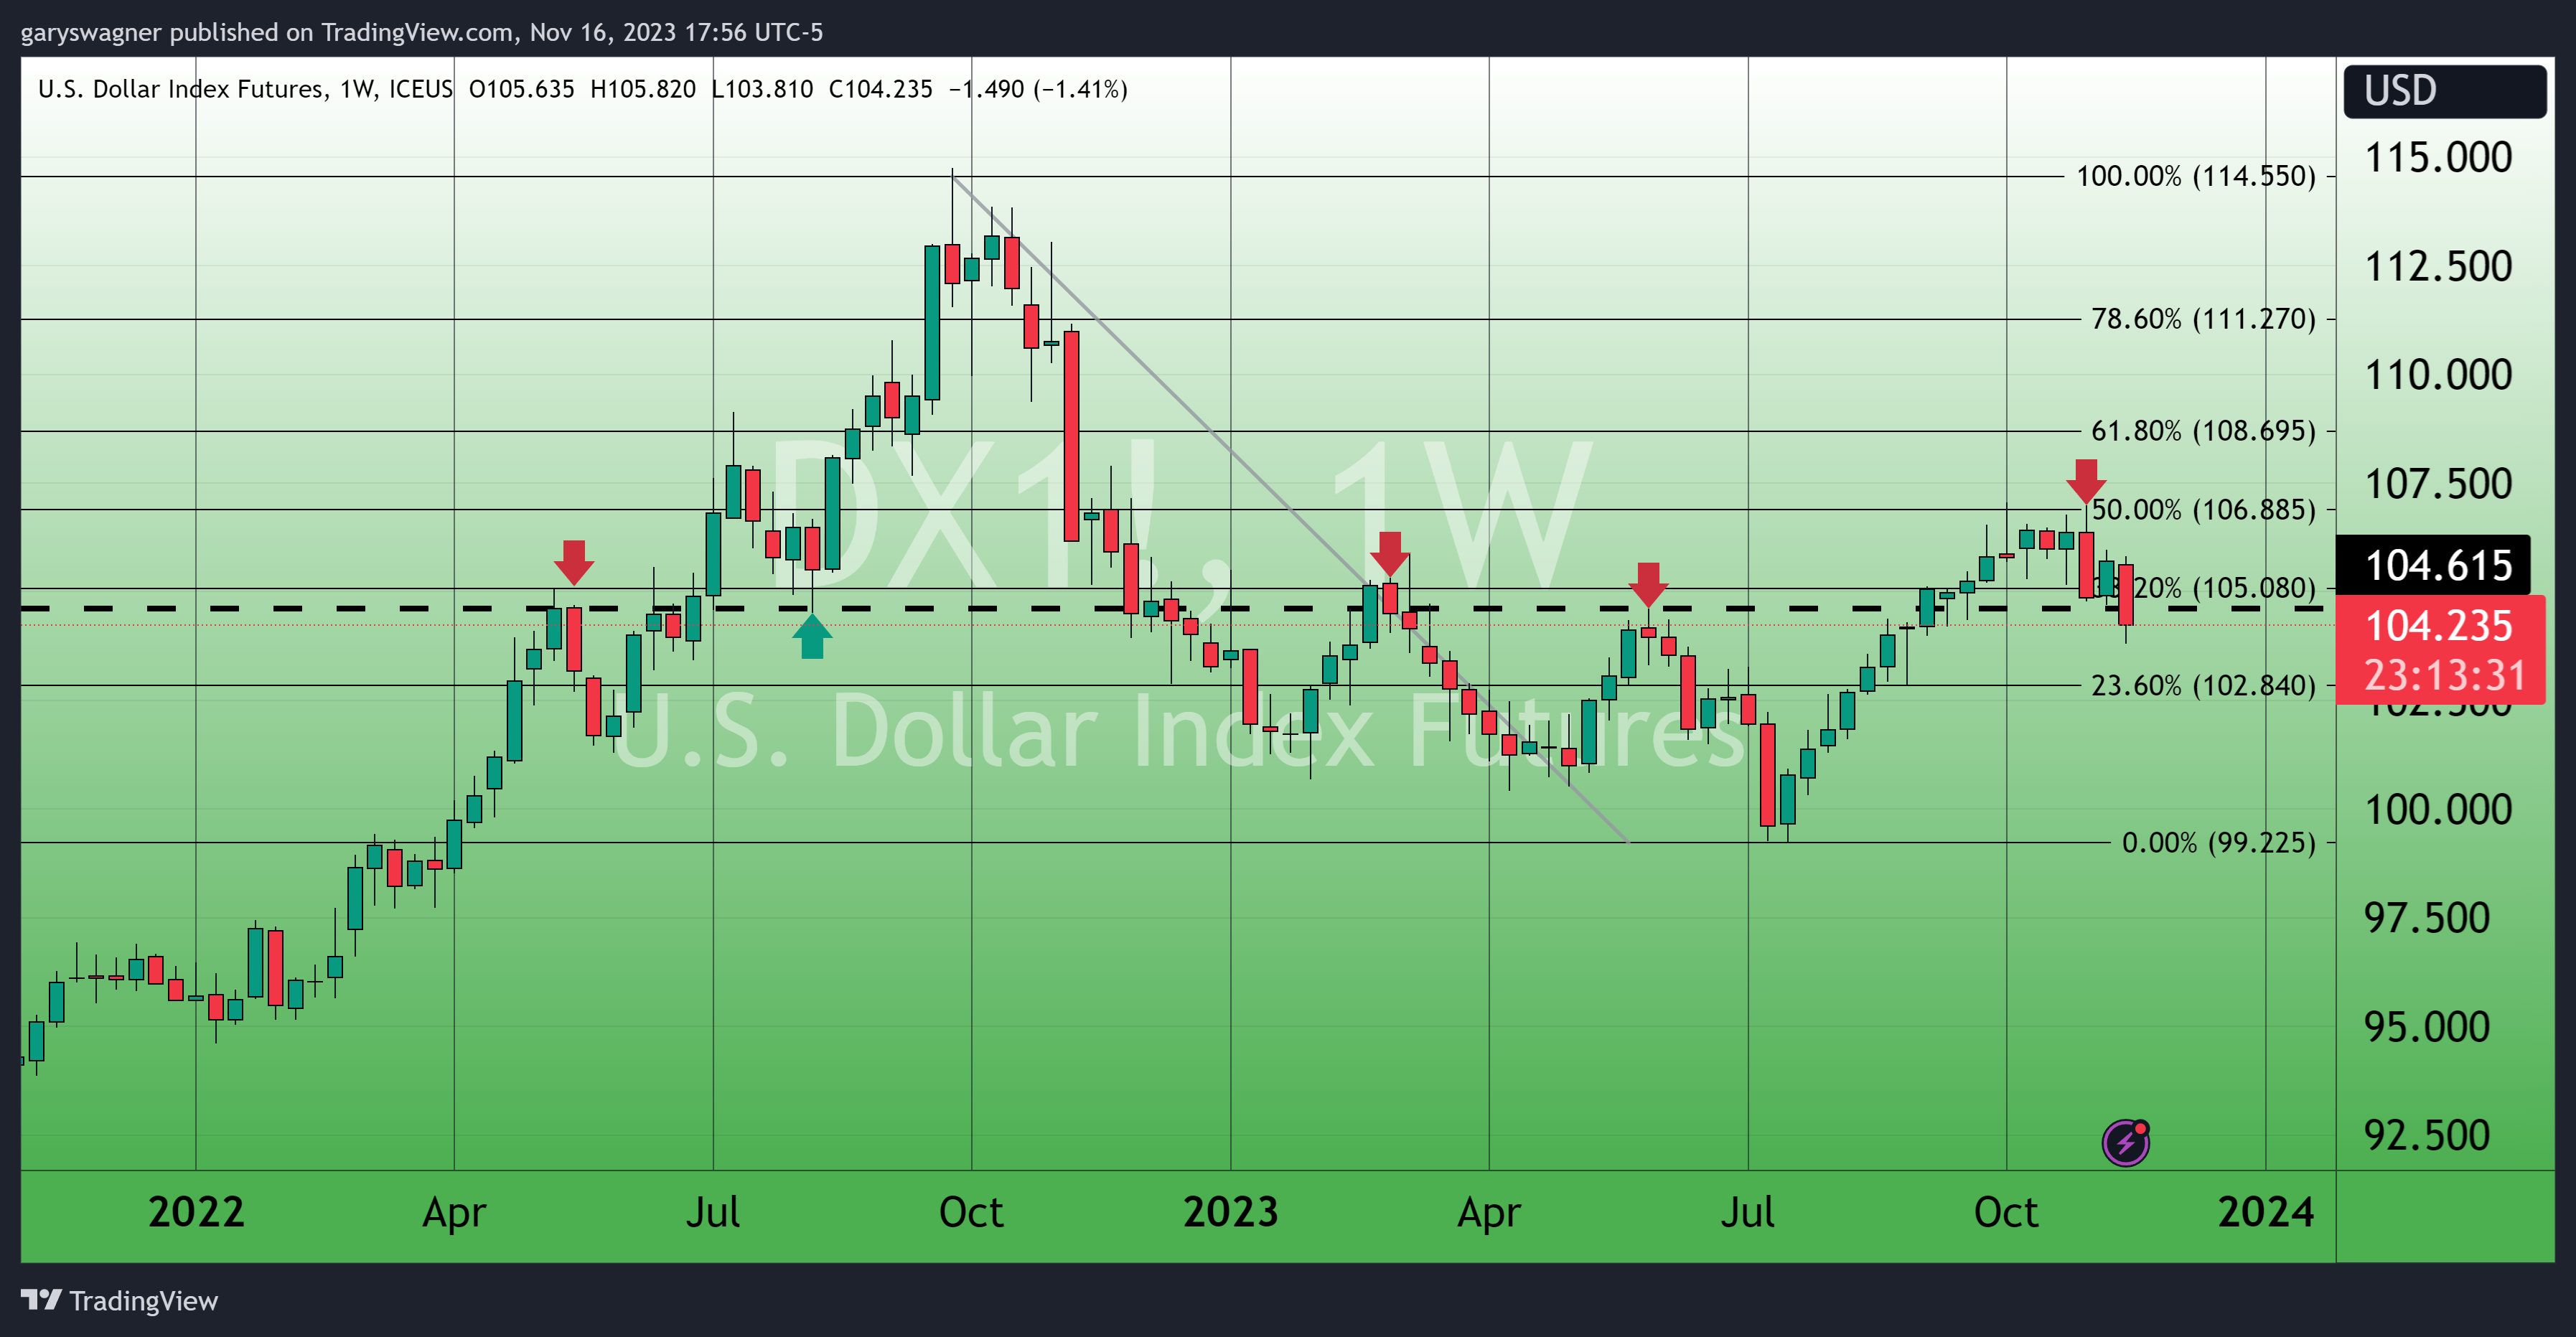Click the 50.00% (106.885) Fibonacci label
This screenshot has height=1337, width=2576.
[x=2202, y=510]
